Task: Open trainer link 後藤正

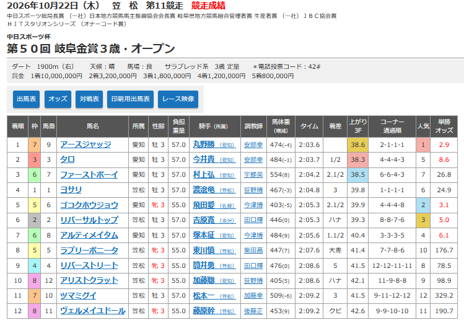Action: (x=253, y=311)
